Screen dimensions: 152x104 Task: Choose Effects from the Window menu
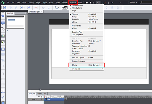pos(86,65)
